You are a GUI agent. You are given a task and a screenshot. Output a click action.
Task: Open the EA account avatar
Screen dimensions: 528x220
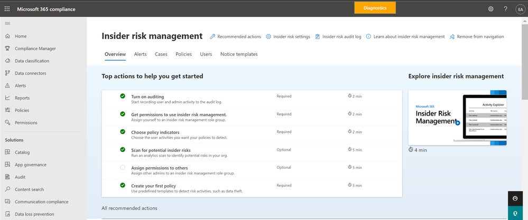pyautogui.click(x=520, y=9)
